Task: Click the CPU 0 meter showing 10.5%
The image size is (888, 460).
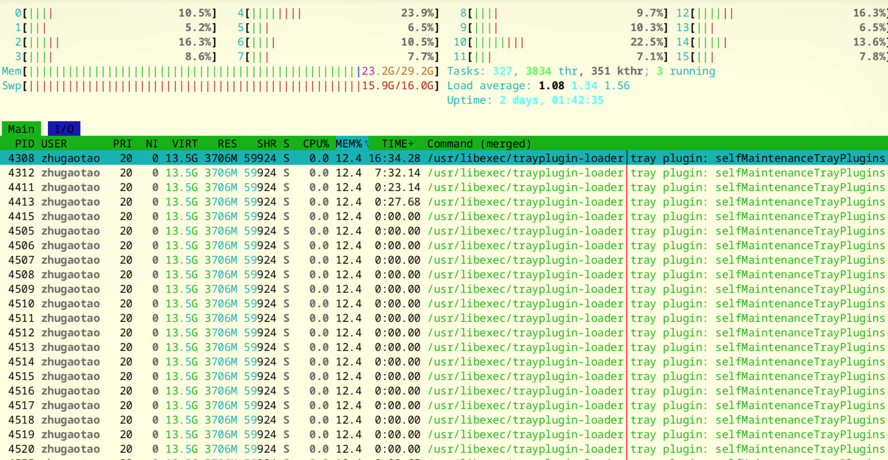Action: click(116, 13)
